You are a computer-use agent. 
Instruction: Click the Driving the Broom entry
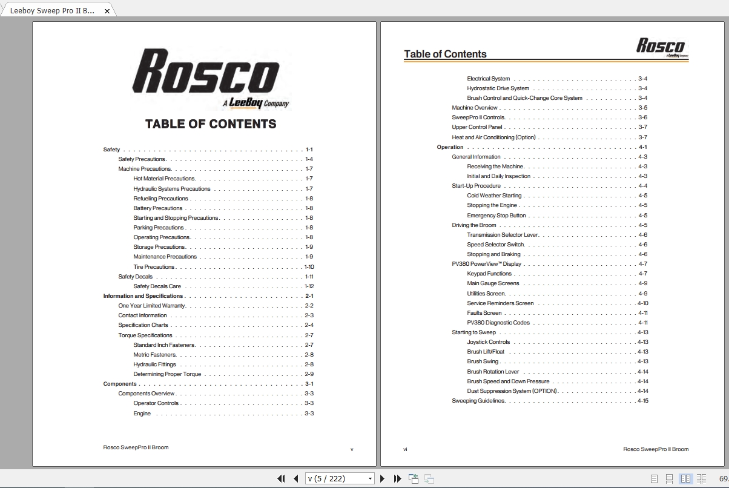point(550,225)
